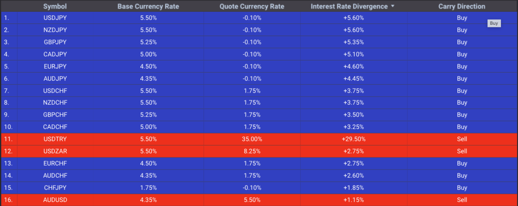This screenshot has height=206, width=518.
Task: Click the Carry Direction column header
Action: [x=461, y=7]
